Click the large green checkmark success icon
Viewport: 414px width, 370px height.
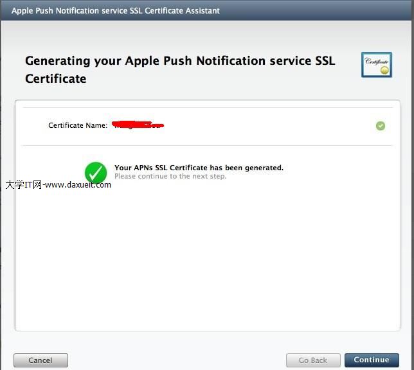(x=96, y=173)
